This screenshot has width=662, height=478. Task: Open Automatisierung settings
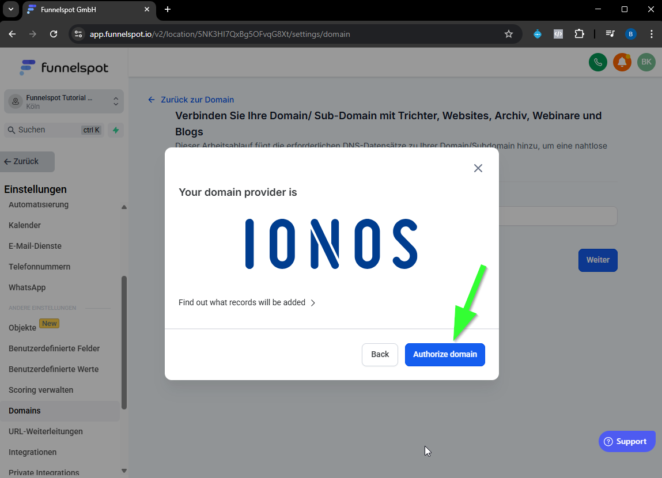pyautogui.click(x=39, y=204)
